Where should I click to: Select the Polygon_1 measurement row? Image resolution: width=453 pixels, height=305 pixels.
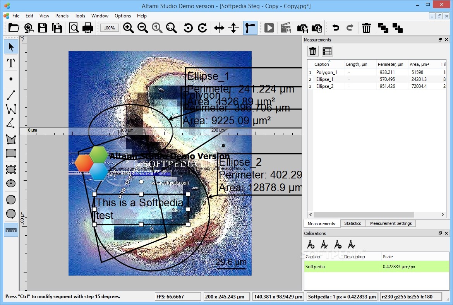click(x=376, y=72)
